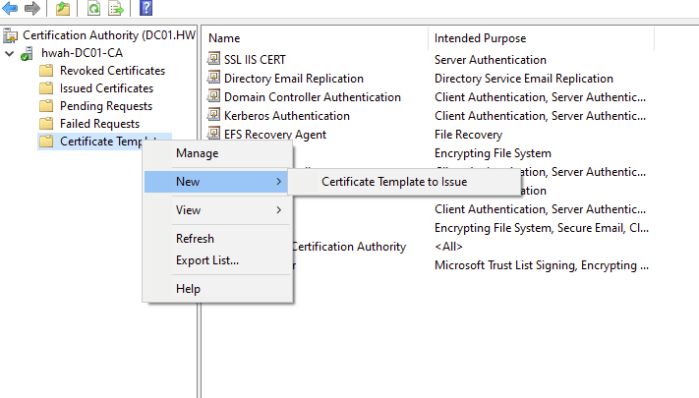This screenshot has width=699, height=398.
Task: Click the Refresh toolbar icon
Action: [x=93, y=9]
